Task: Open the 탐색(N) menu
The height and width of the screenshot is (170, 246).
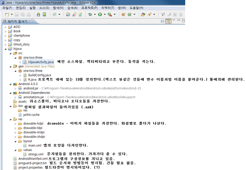Action: coord(59,8)
